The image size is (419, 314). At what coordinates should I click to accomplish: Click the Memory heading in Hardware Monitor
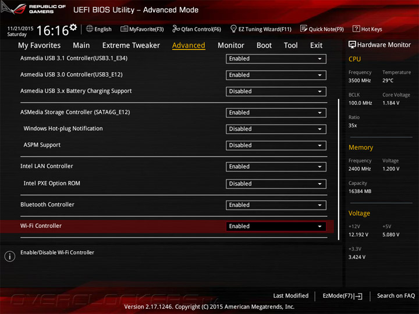(361, 147)
